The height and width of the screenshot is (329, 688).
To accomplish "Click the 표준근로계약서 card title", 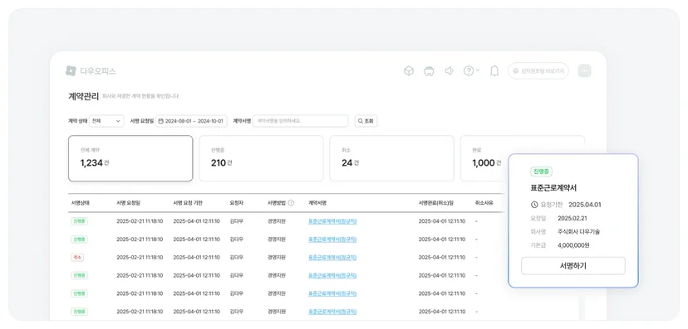I will (553, 188).
